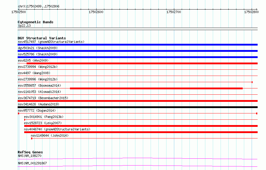The width and height of the screenshot is (266, 170).
Task: Open variant nsv957772 (Dogan2014)
Action: coord(37,110)
